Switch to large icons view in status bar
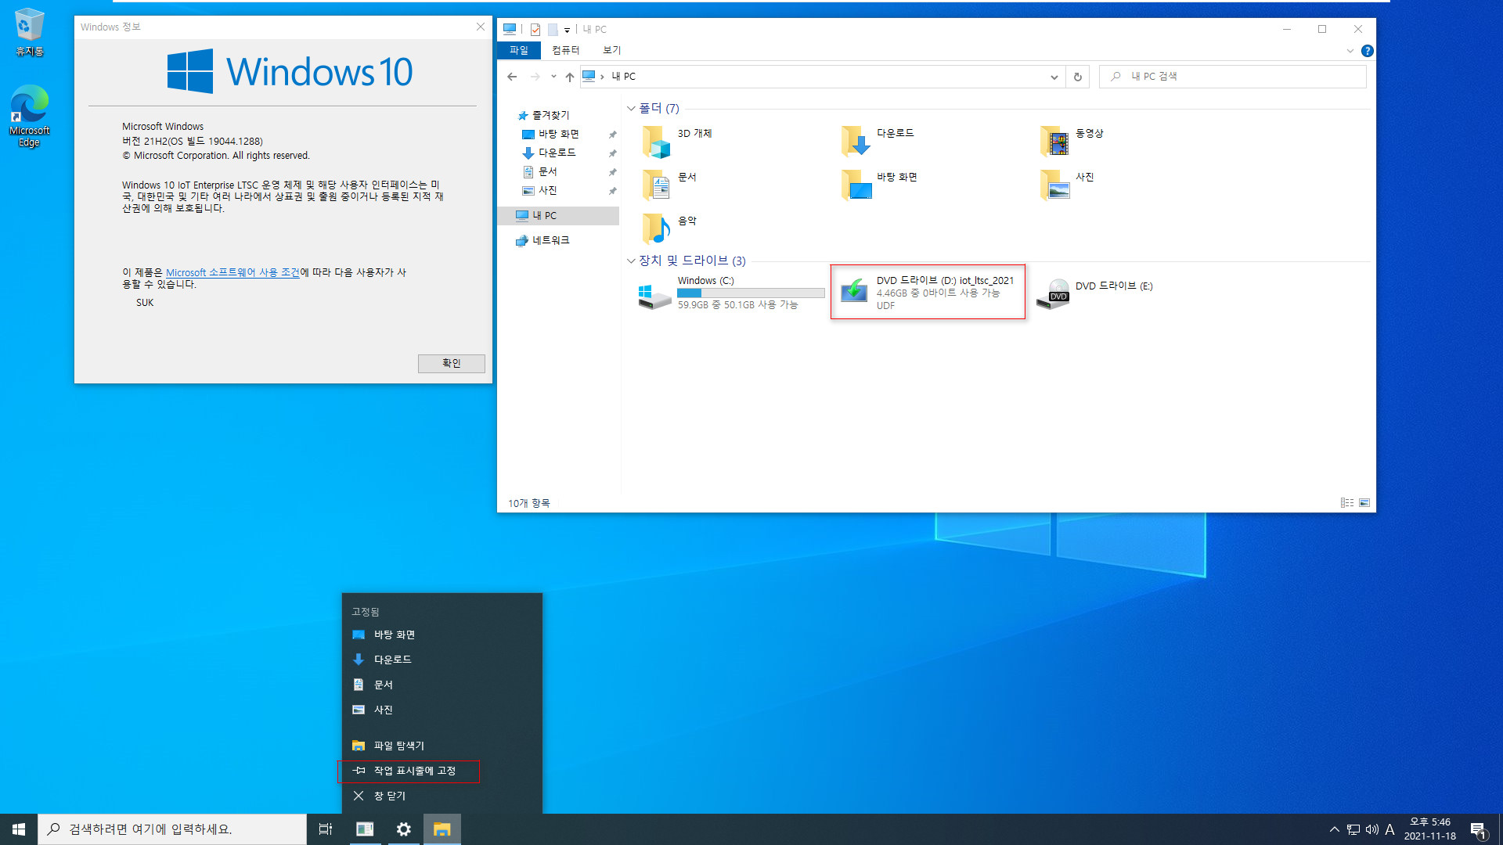1503x845 pixels. pyautogui.click(x=1364, y=502)
